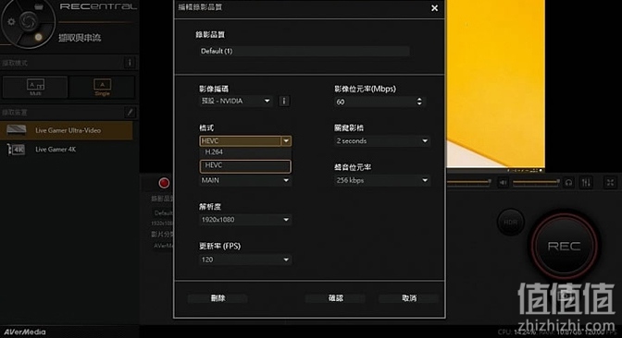Click the 取消 cancel button

(x=409, y=298)
